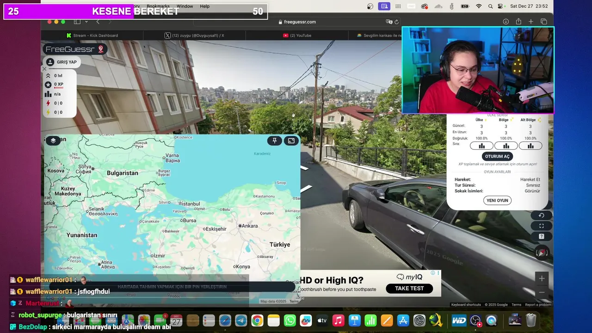This screenshot has height=333, width=592.
Task: Show Safari downloads
Action: (506, 22)
